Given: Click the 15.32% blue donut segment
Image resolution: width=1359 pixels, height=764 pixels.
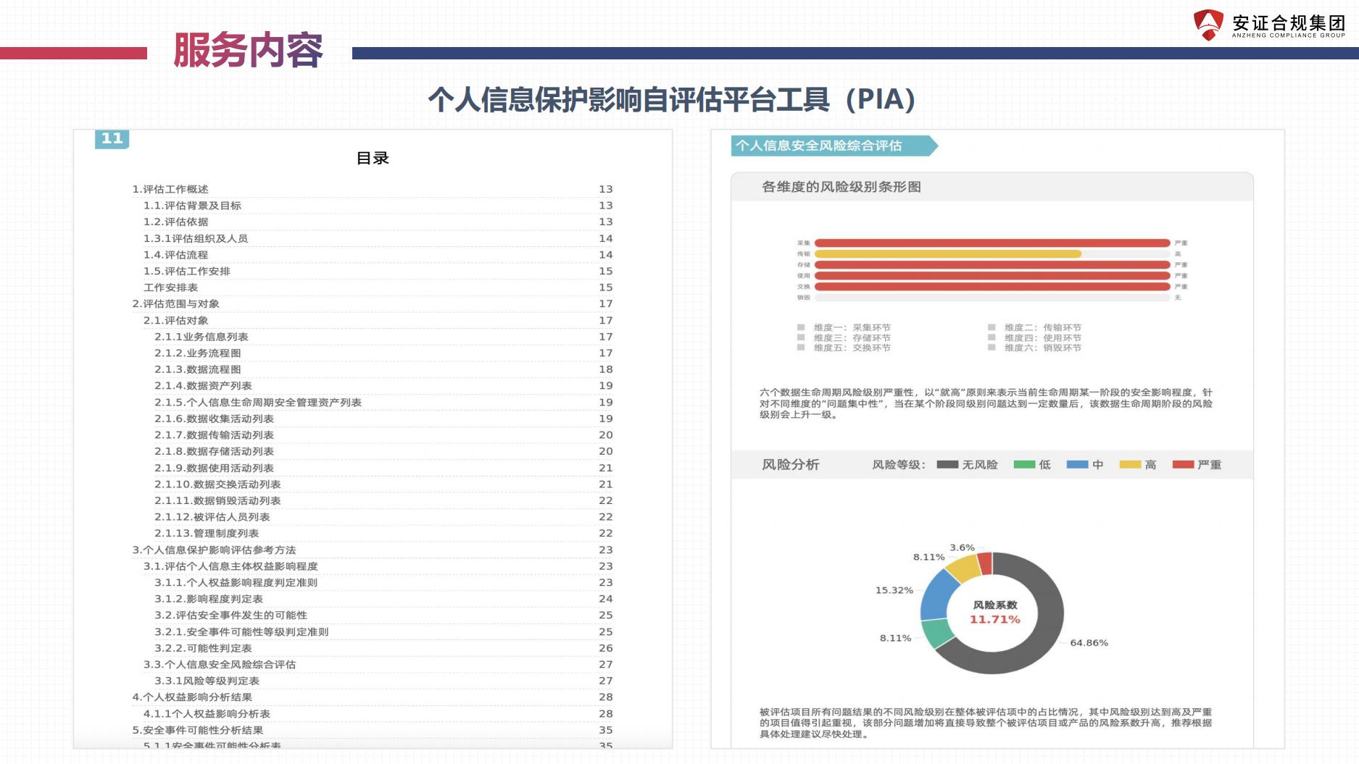Looking at the screenshot, I should point(936,598).
